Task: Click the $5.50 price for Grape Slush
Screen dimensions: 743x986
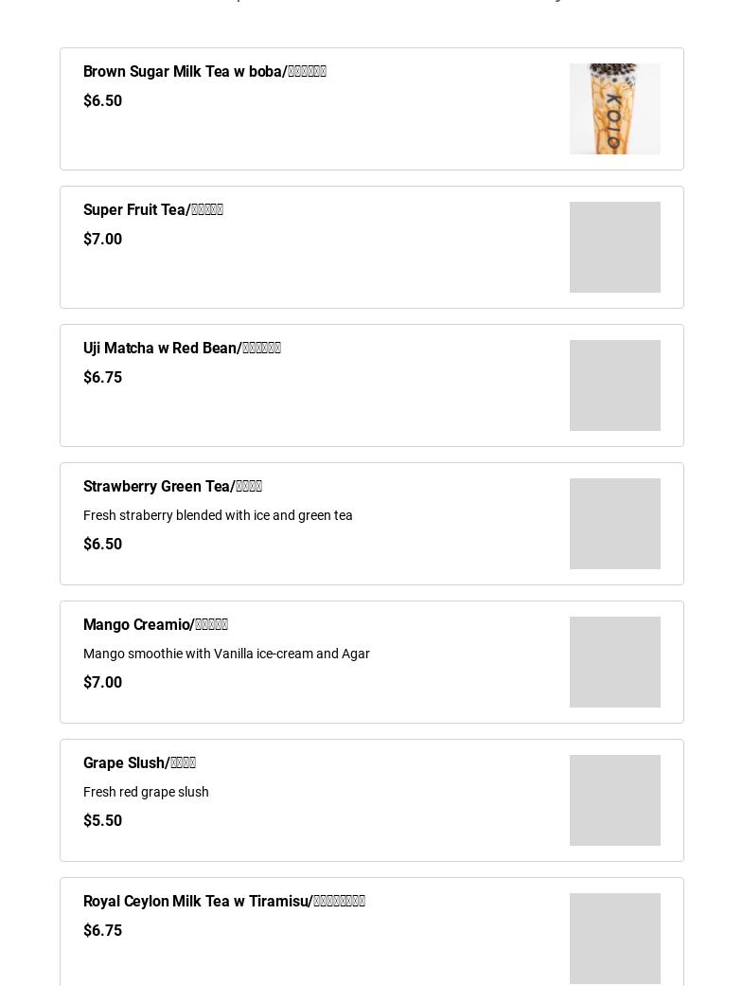Action: (x=102, y=821)
